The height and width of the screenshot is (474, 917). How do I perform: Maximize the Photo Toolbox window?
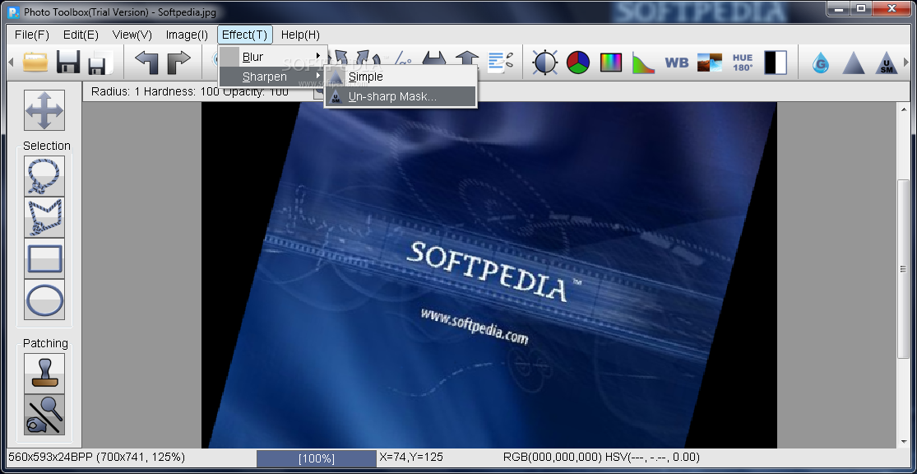tap(861, 8)
